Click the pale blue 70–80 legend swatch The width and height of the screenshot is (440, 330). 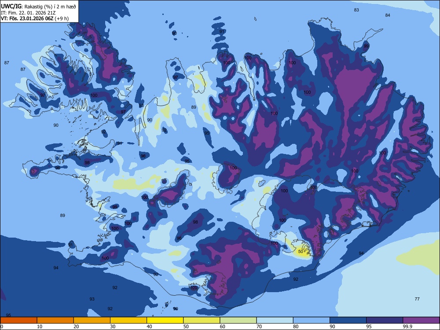coord(275,320)
